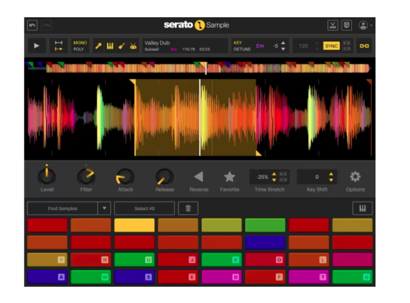Decrease Key Shift with down arrow

331,180
